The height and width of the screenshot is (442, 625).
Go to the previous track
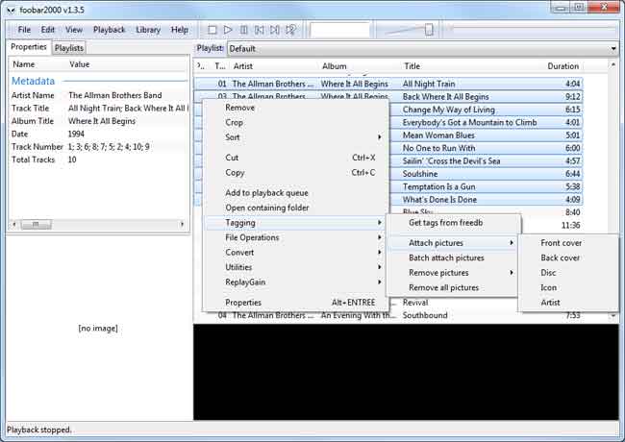(260, 30)
